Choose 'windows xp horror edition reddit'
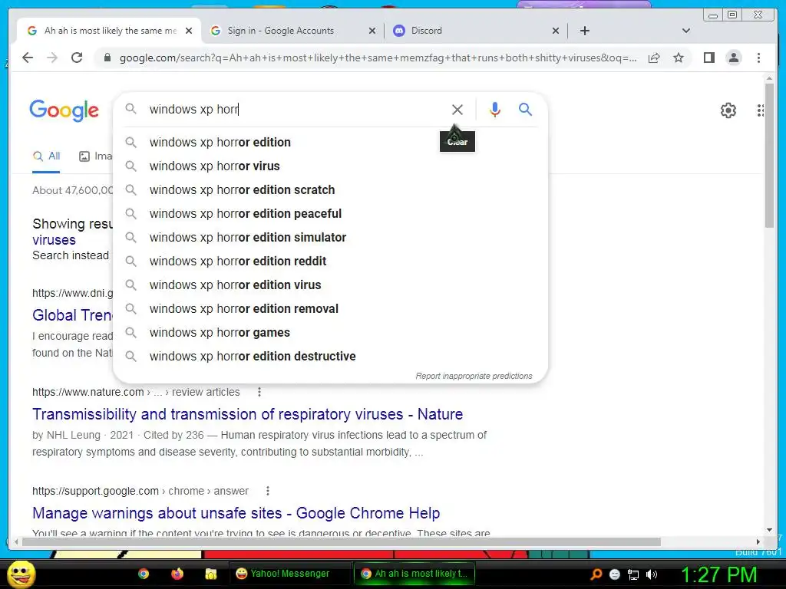 point(331,261)
